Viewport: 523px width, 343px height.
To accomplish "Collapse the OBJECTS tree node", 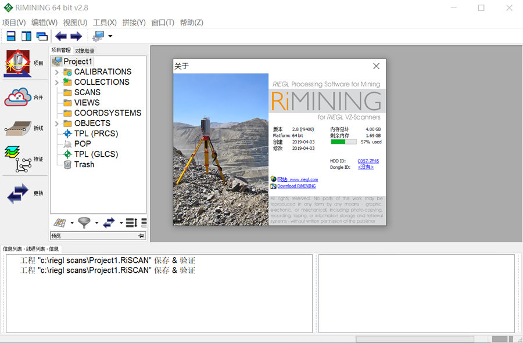I will click(x=56, y=123).
